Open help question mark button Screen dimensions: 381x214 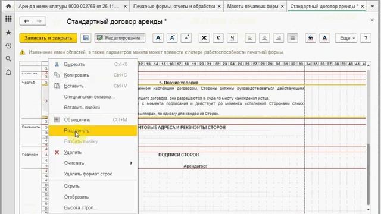(x=366, y=38)
